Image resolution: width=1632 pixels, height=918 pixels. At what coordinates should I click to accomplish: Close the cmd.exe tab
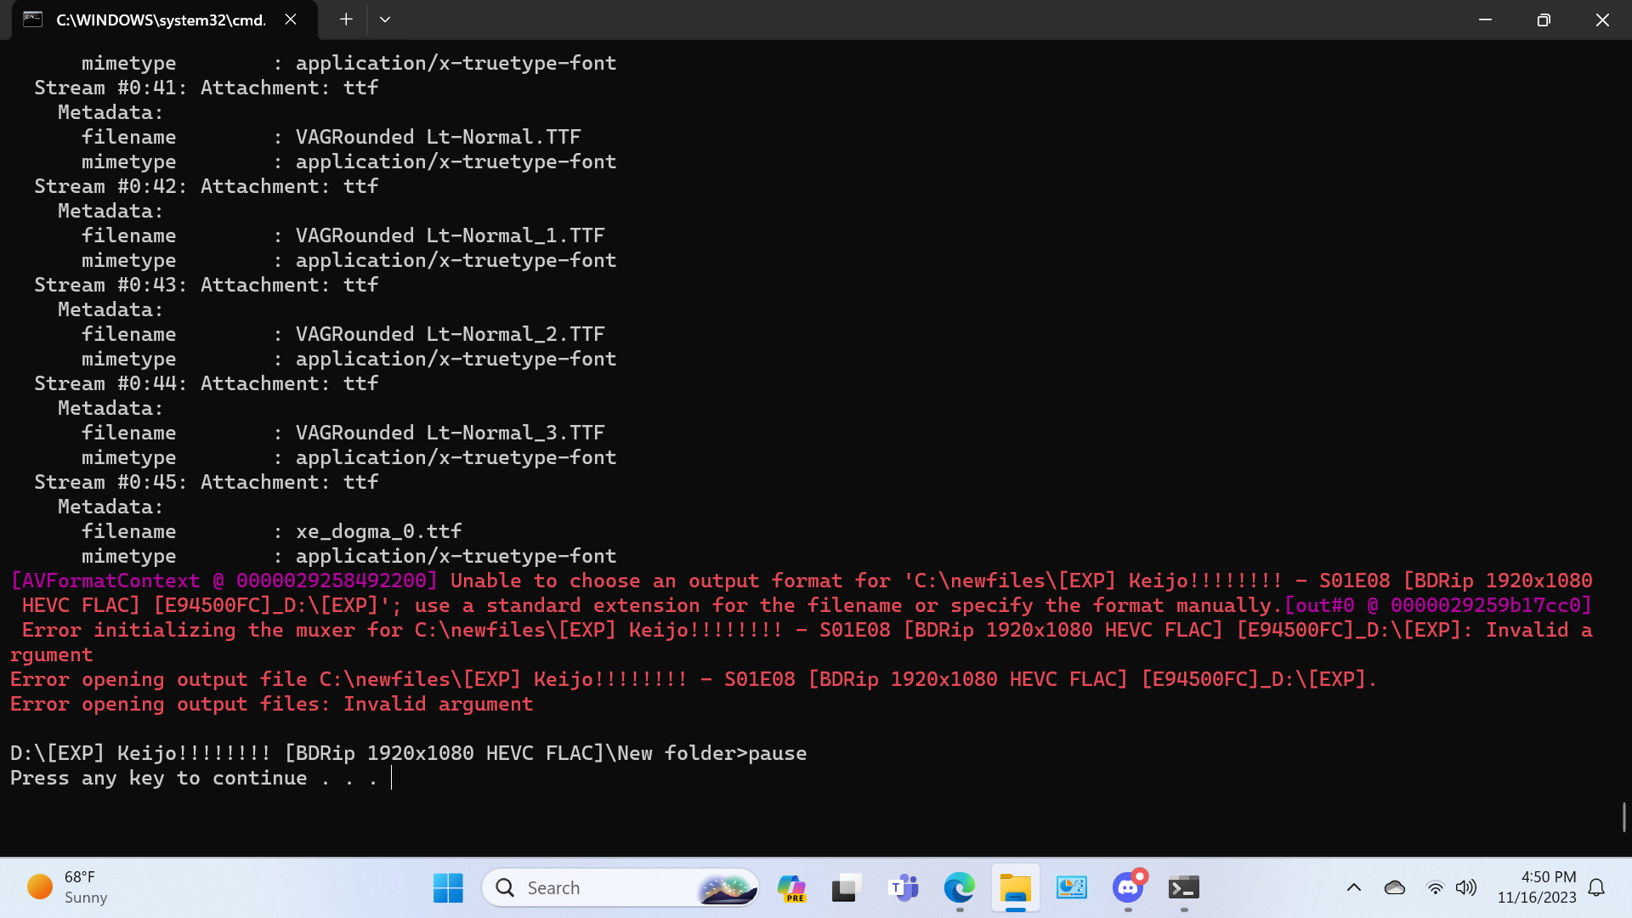291,20
